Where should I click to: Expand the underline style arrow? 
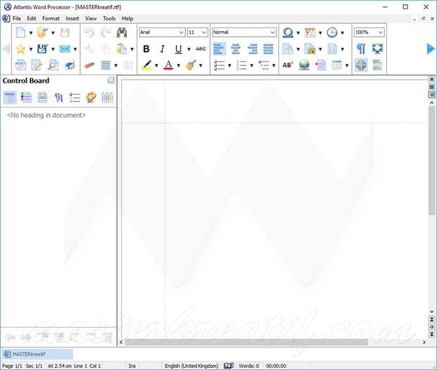[x=189, y=49]
